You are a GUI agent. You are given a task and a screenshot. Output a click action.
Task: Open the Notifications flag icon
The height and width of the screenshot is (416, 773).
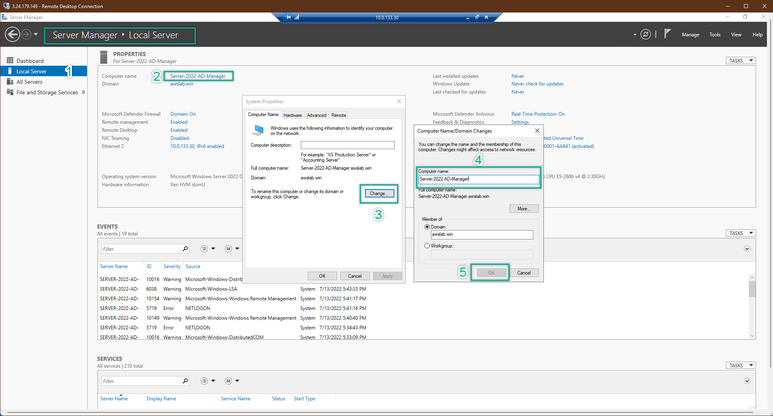667,34
